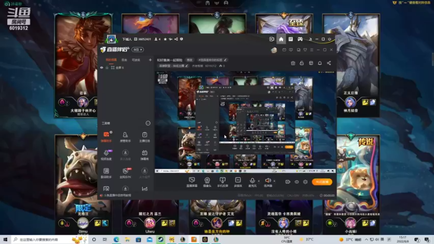Click the filter funnel icon in title bar

305,50
